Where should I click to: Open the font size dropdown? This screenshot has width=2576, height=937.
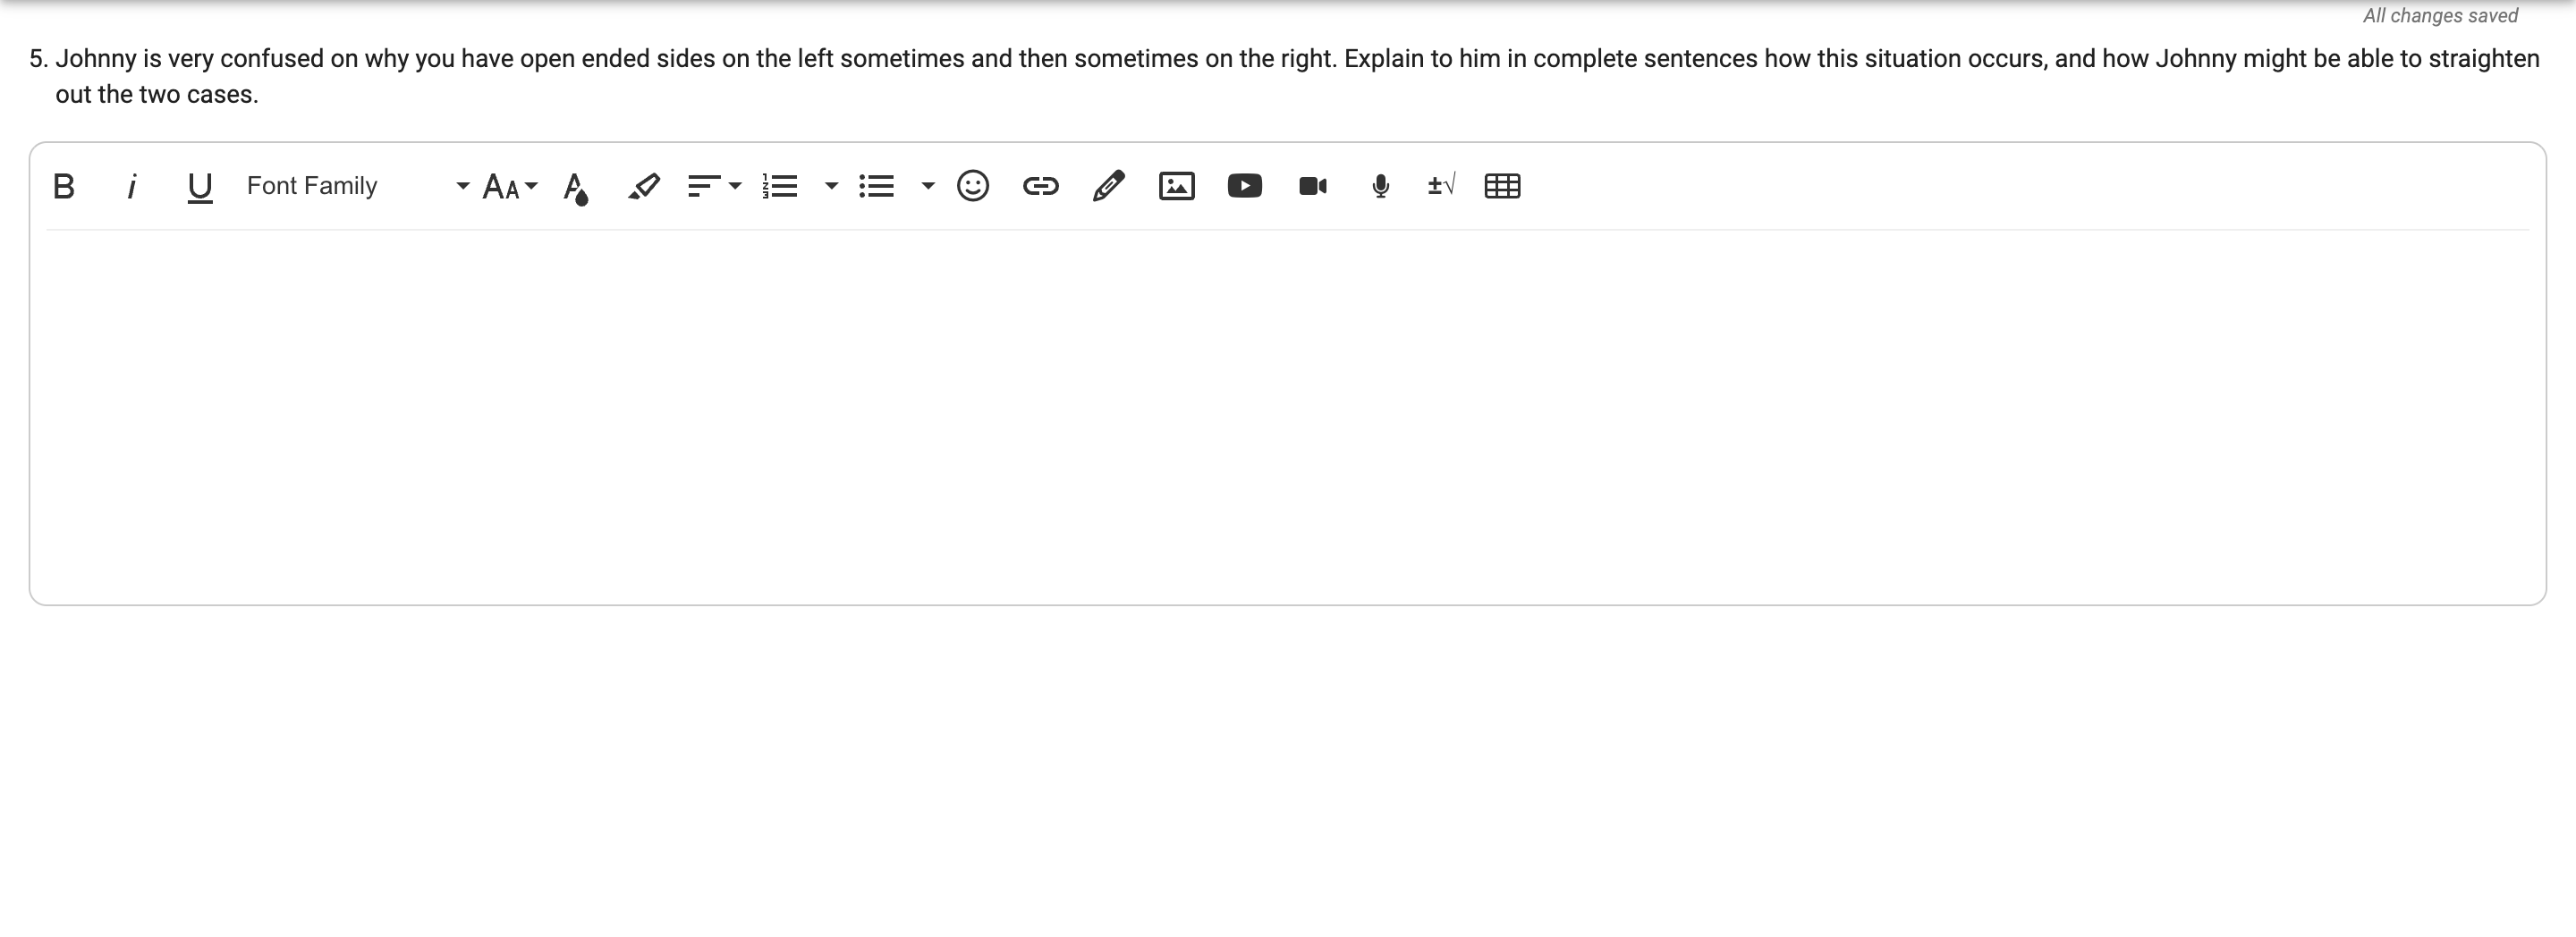509,186
